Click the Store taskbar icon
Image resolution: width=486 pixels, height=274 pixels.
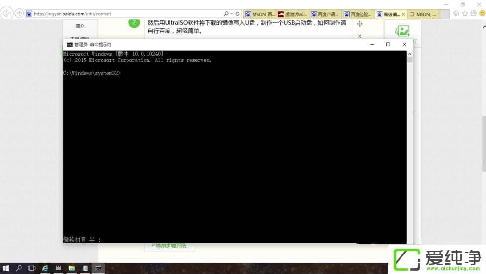[58, 268]
